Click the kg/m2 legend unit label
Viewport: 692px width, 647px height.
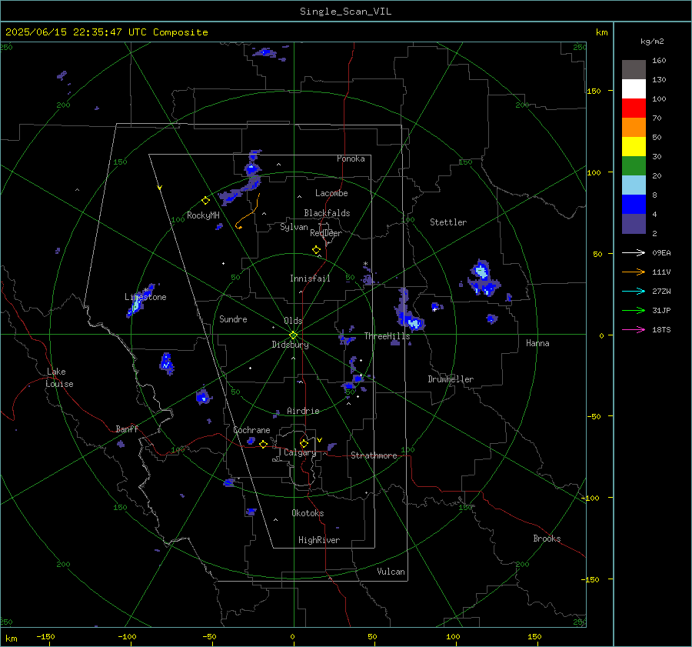click(652, 42)
